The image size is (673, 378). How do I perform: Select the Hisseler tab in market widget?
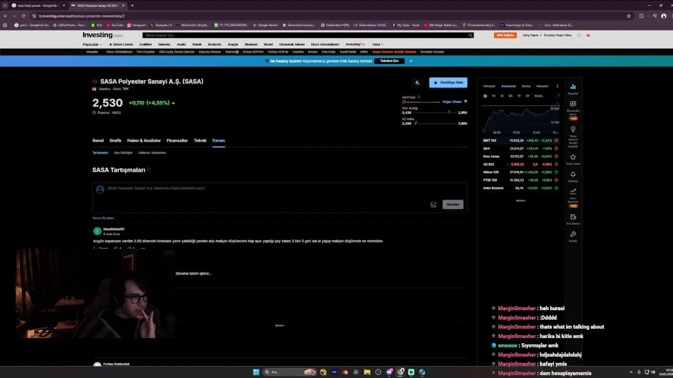coord(542,86)
